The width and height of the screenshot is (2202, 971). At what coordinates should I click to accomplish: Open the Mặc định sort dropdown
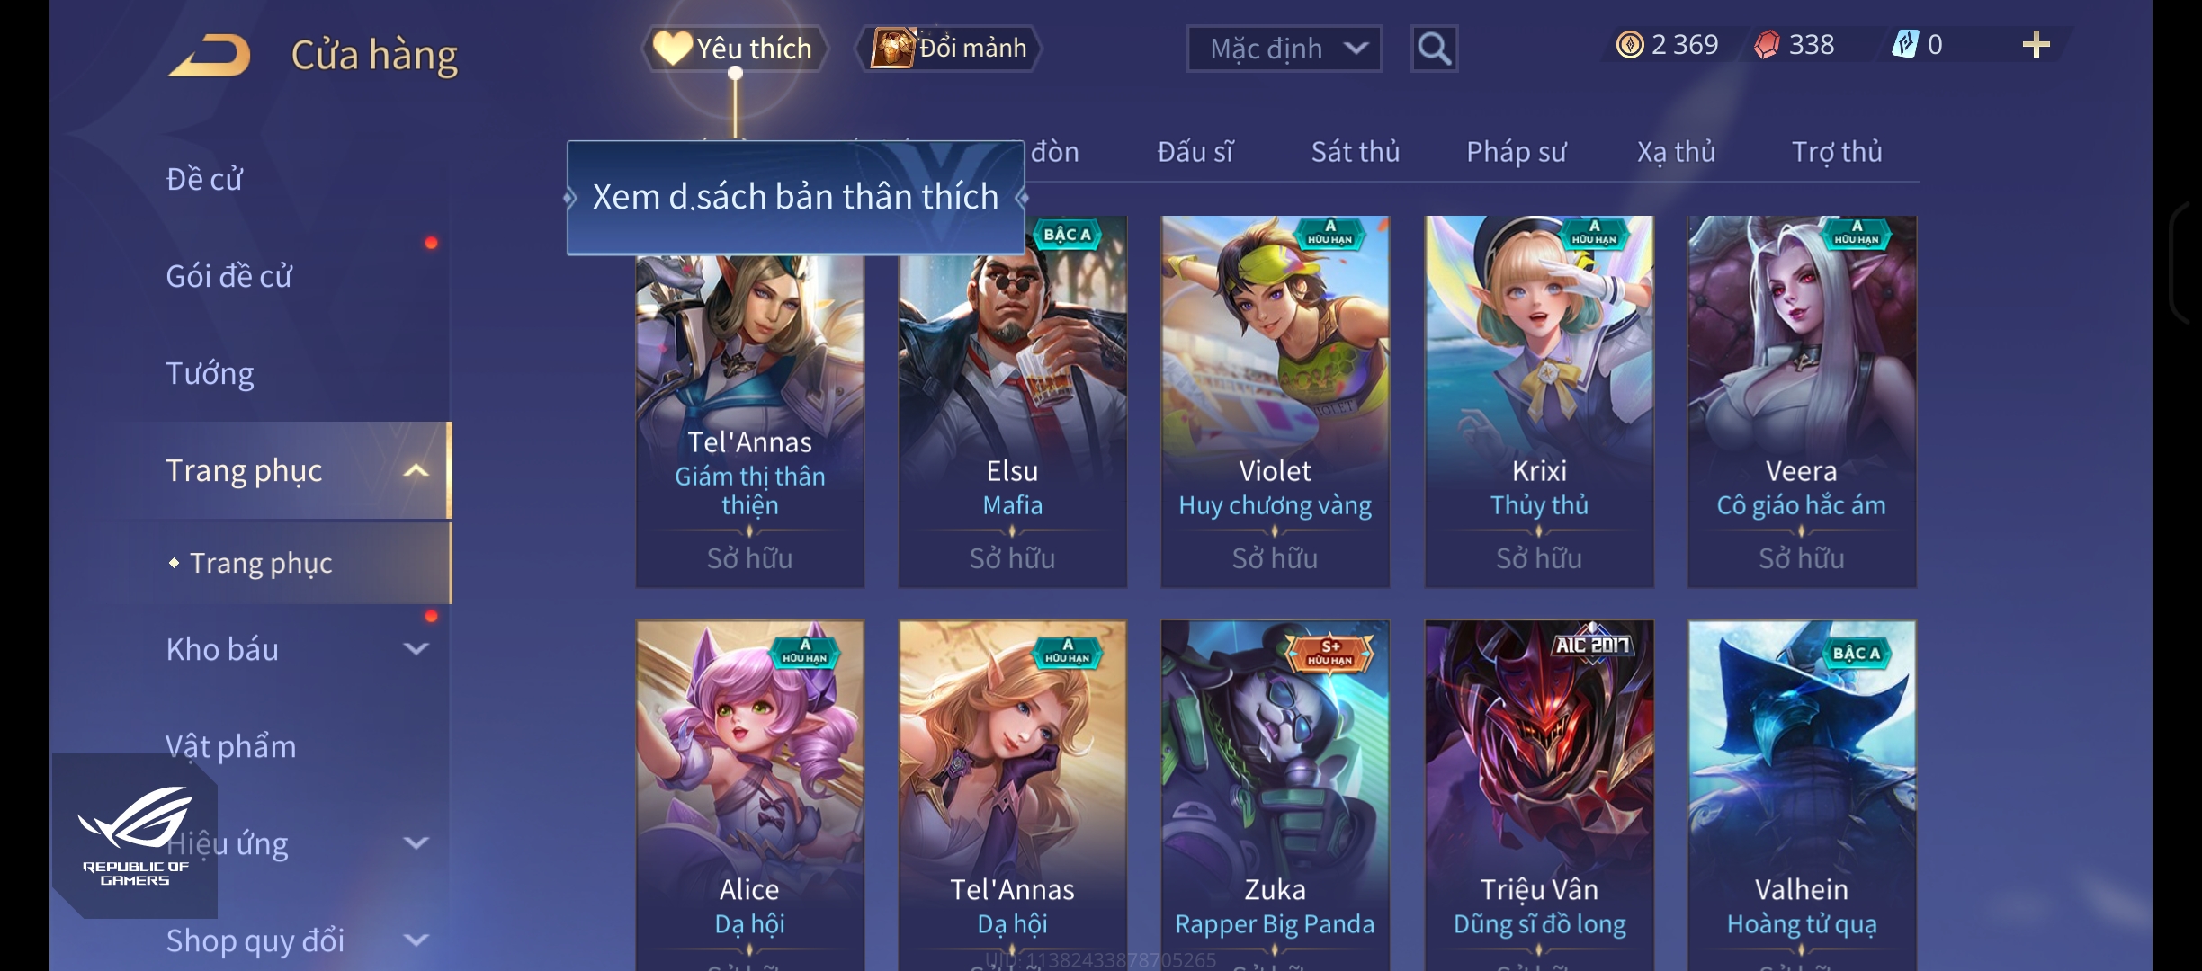[1284, 49]
